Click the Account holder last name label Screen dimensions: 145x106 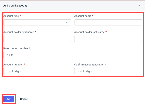[x=89, y=32]
